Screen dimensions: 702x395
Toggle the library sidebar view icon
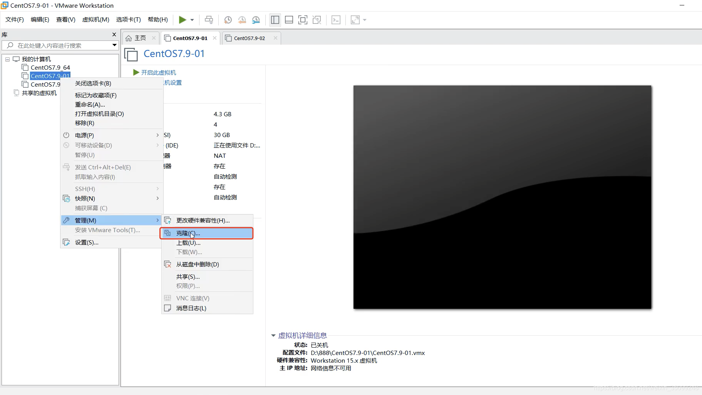(275, 20)
